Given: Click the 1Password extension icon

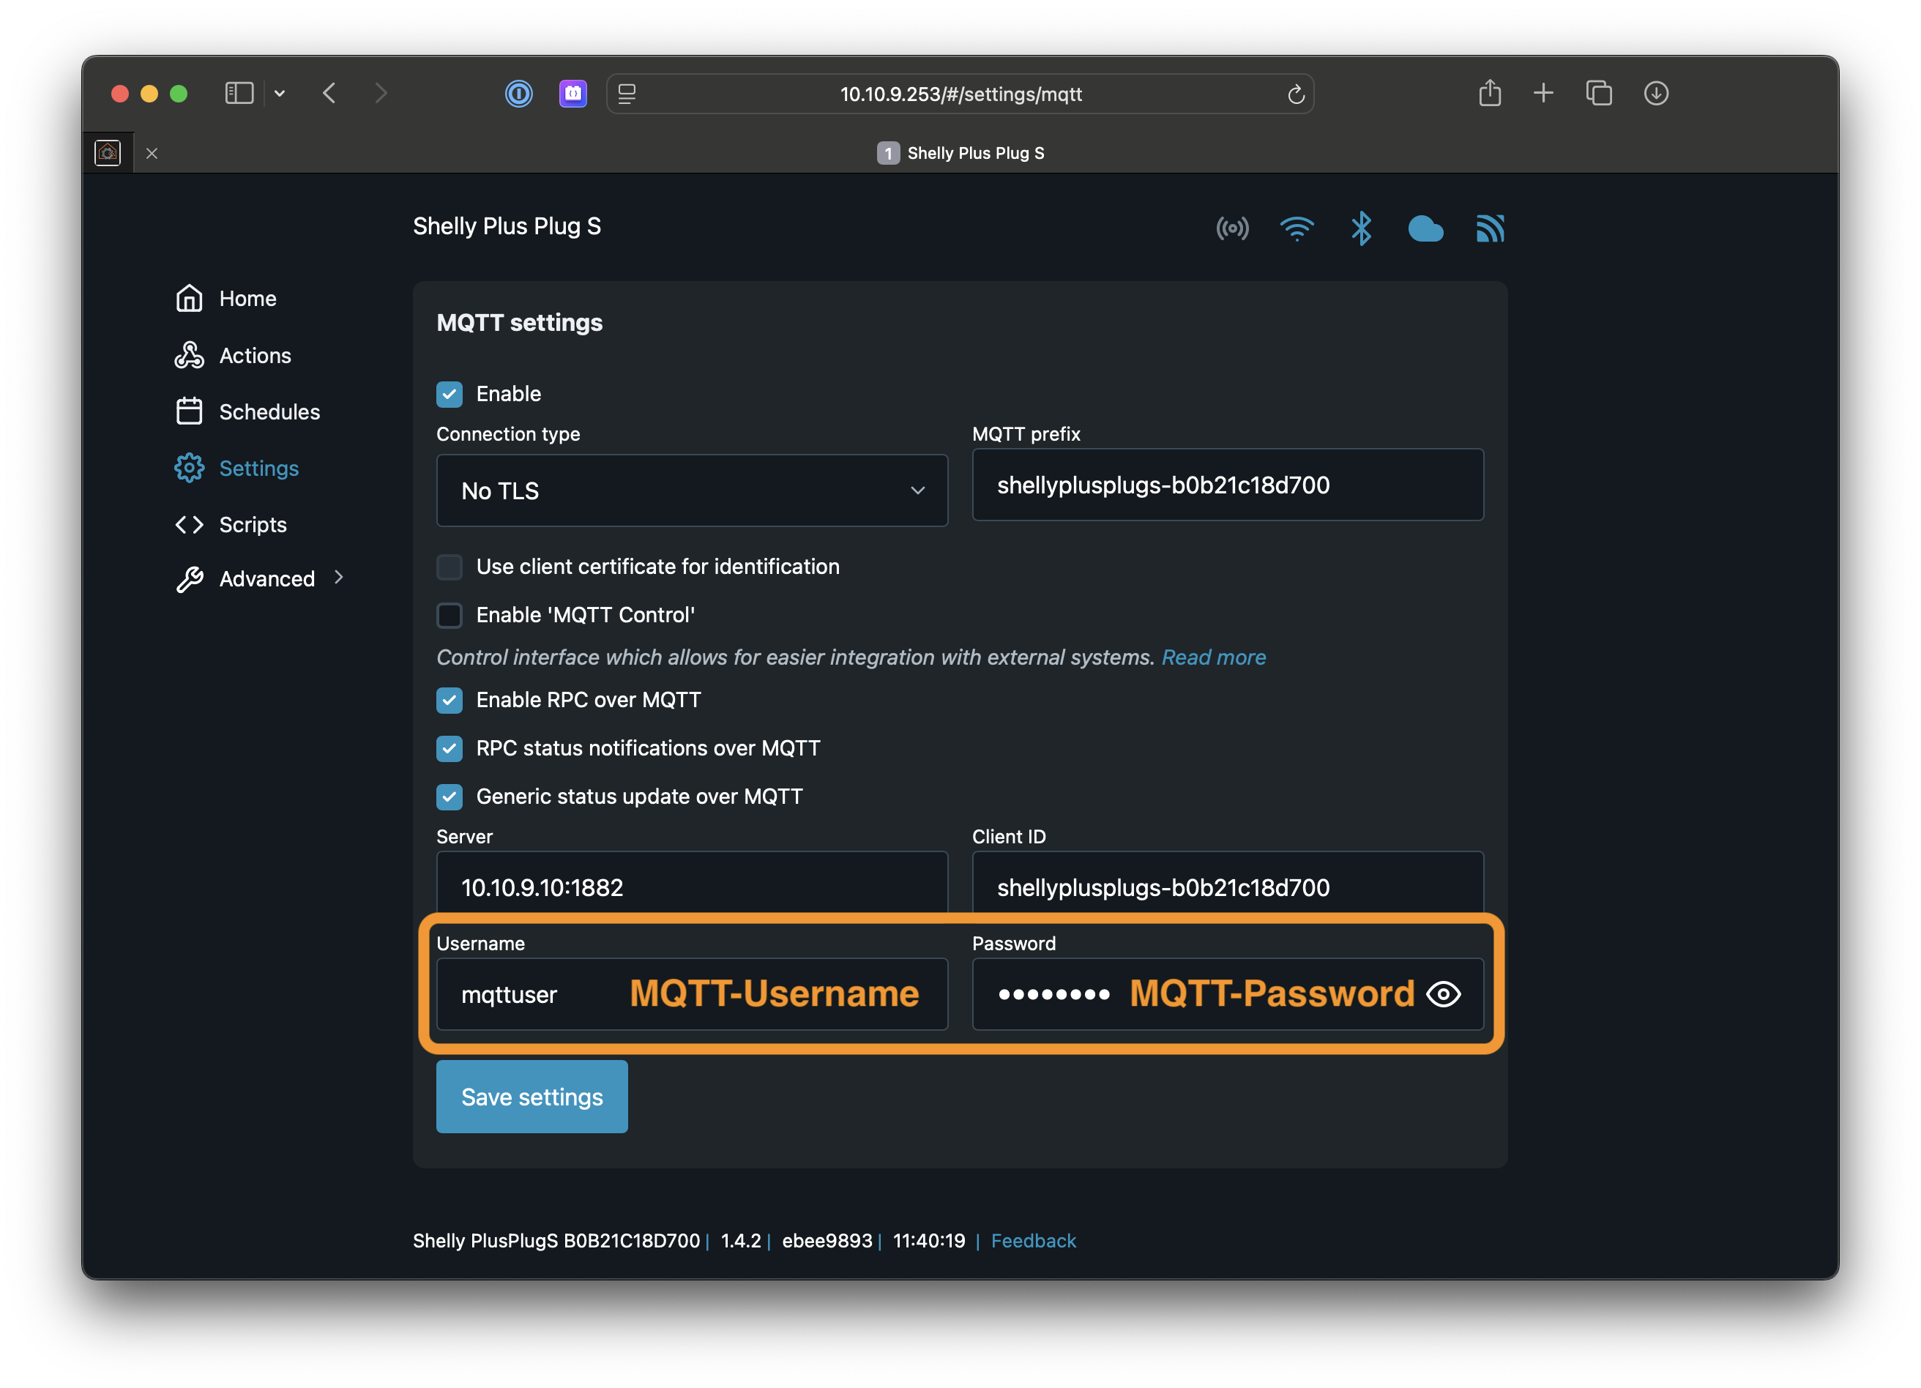Looking at the screenshot, I should point(518,93).
